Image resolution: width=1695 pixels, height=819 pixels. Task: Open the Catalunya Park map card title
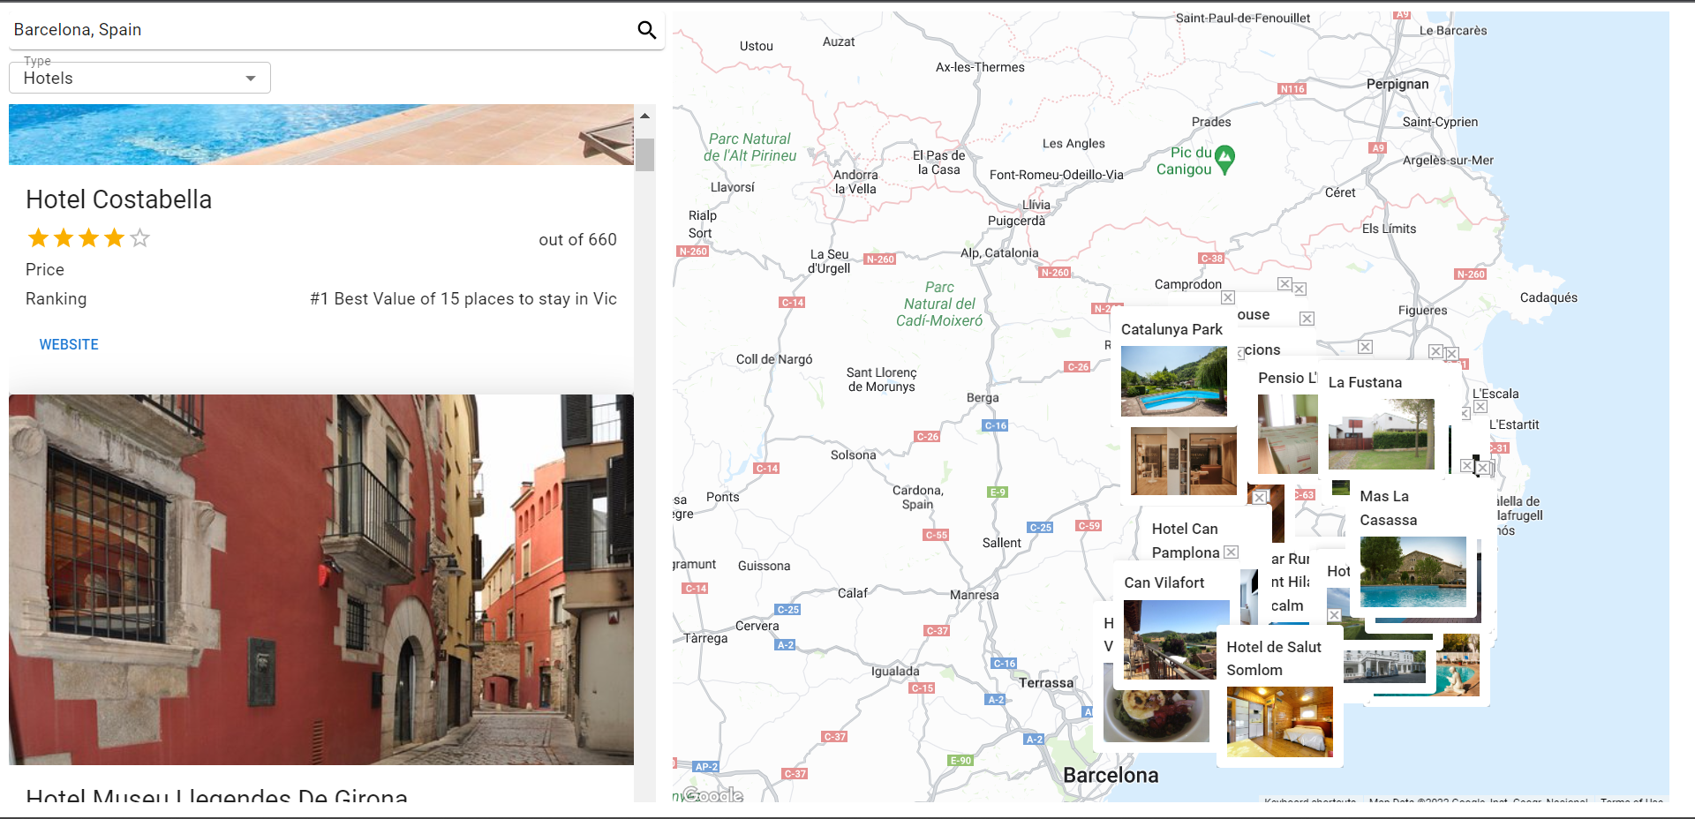1171,329
